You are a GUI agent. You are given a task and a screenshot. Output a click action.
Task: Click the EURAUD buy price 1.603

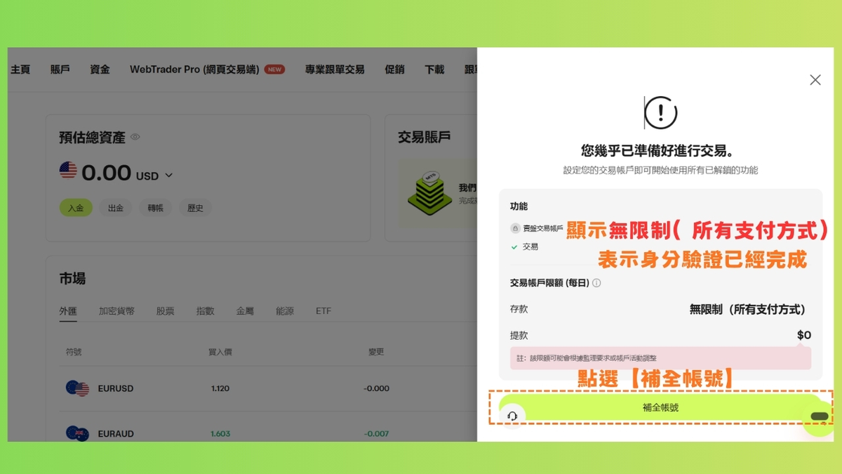220,434
